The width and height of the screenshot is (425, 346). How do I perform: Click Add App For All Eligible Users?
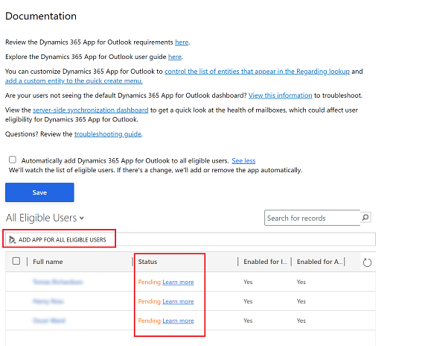tap(63, 240)
